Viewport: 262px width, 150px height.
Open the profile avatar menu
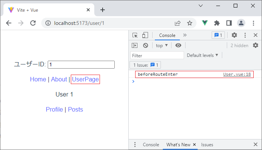(x=241, y=23)
